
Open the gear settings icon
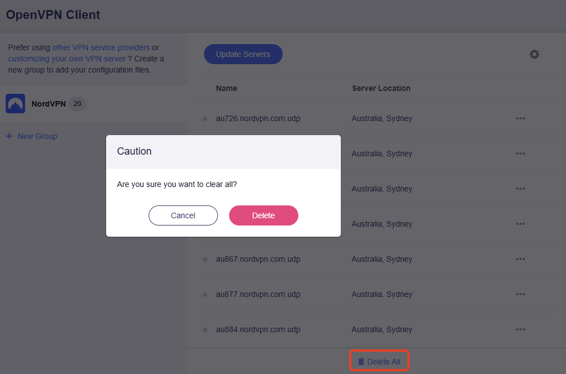(x=534, y=54)
